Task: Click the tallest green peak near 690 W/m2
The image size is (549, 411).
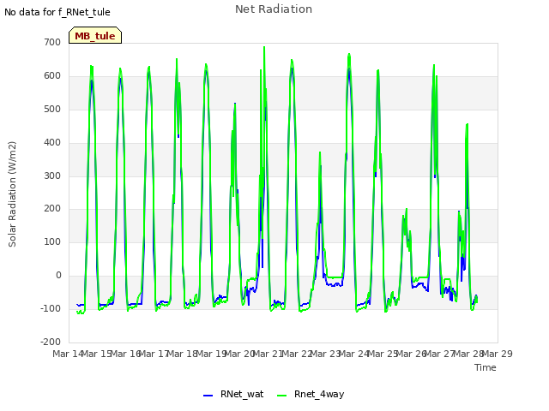Action: pos(264,47)
